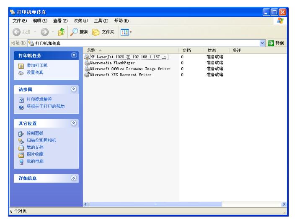
Task: Go up one folder level icon
Action: 61,32
